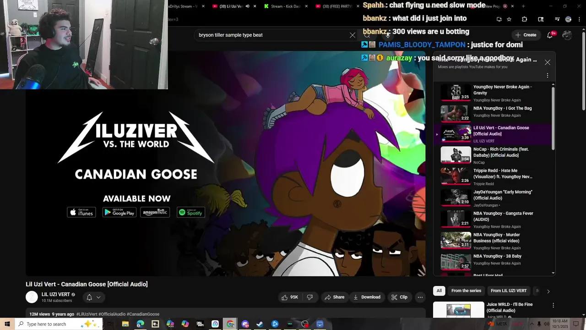Open Copilot from the taskbar
The height and width of the screenshot is (330, 586).
[185, 324]
